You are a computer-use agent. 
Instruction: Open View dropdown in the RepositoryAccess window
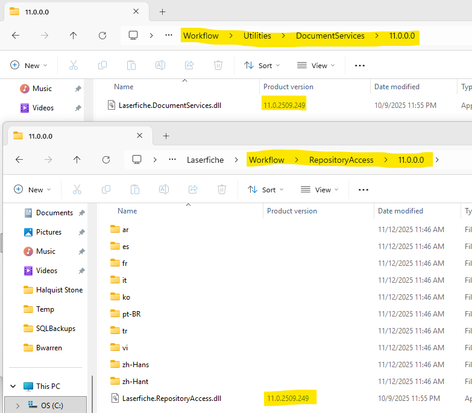tap(319, 190)
